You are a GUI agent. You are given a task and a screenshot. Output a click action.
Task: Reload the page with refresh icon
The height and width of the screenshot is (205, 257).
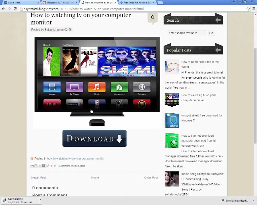point(15,9)
